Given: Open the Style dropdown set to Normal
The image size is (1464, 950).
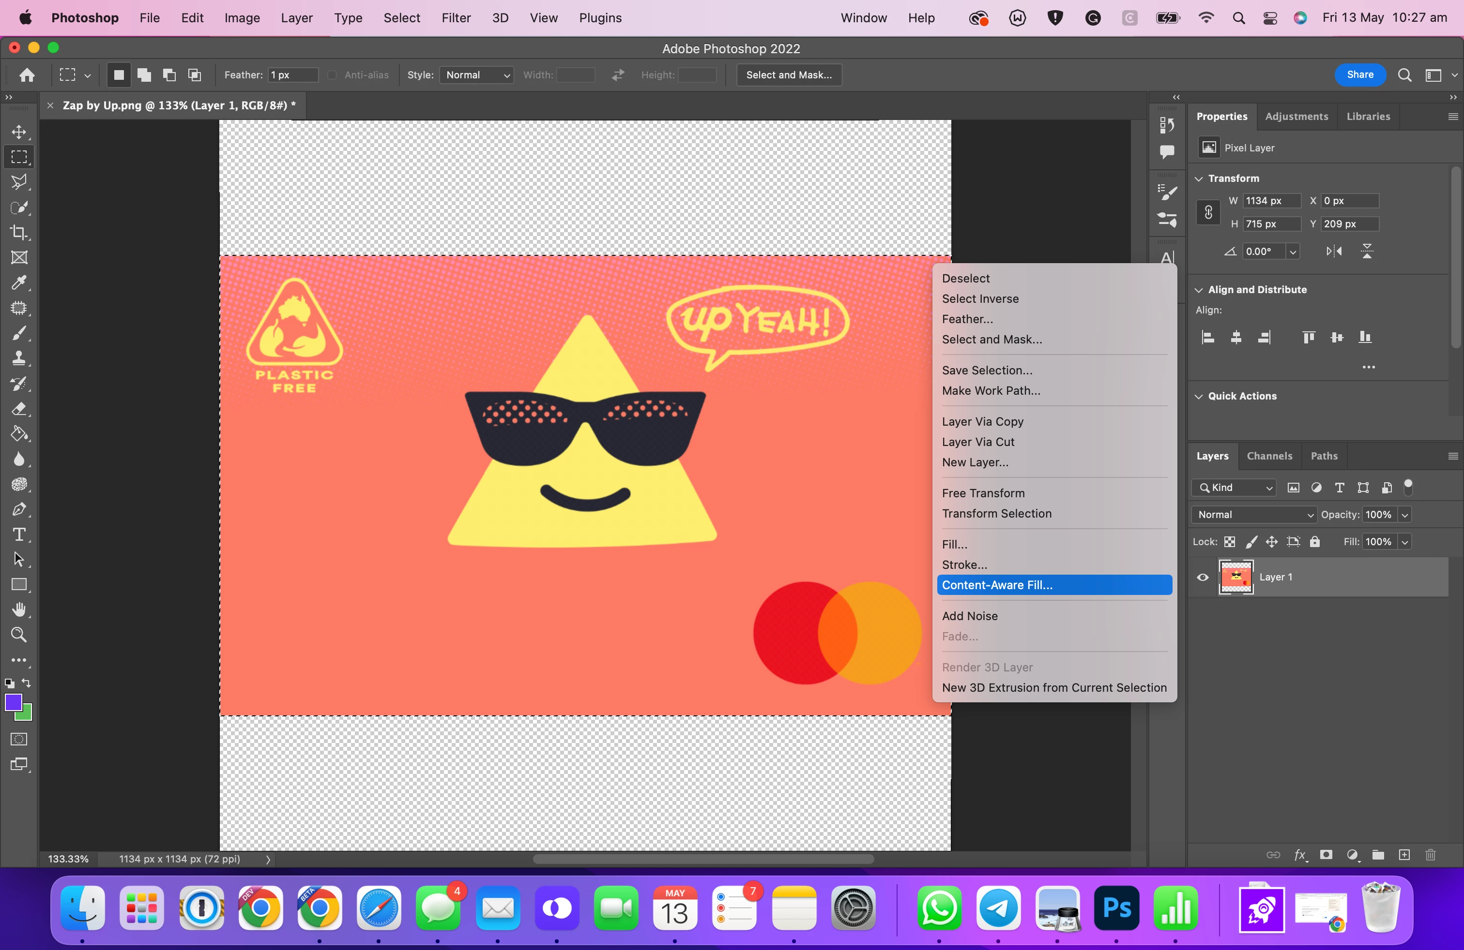Looking at the screenshot, I should click(477, 75).
